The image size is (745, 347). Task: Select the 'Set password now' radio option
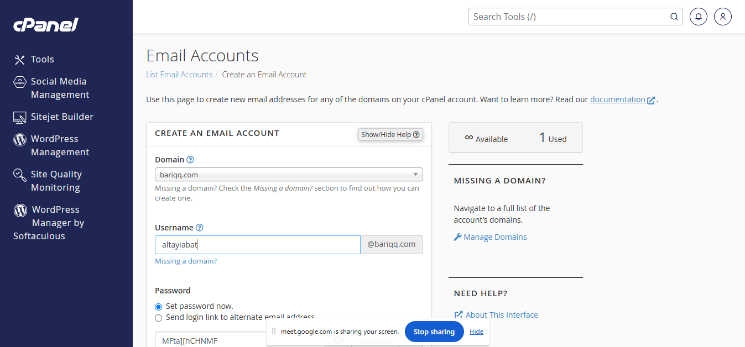tap(159, 307)
